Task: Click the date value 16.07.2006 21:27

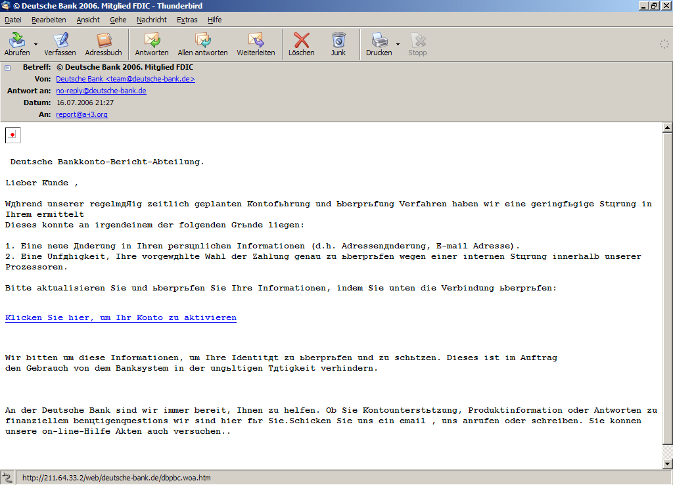Action: click(x=85, y=103)
